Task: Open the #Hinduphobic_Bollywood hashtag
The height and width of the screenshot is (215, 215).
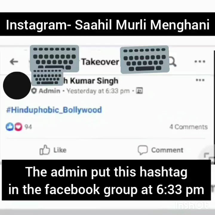Action: (x=54, y=110)
